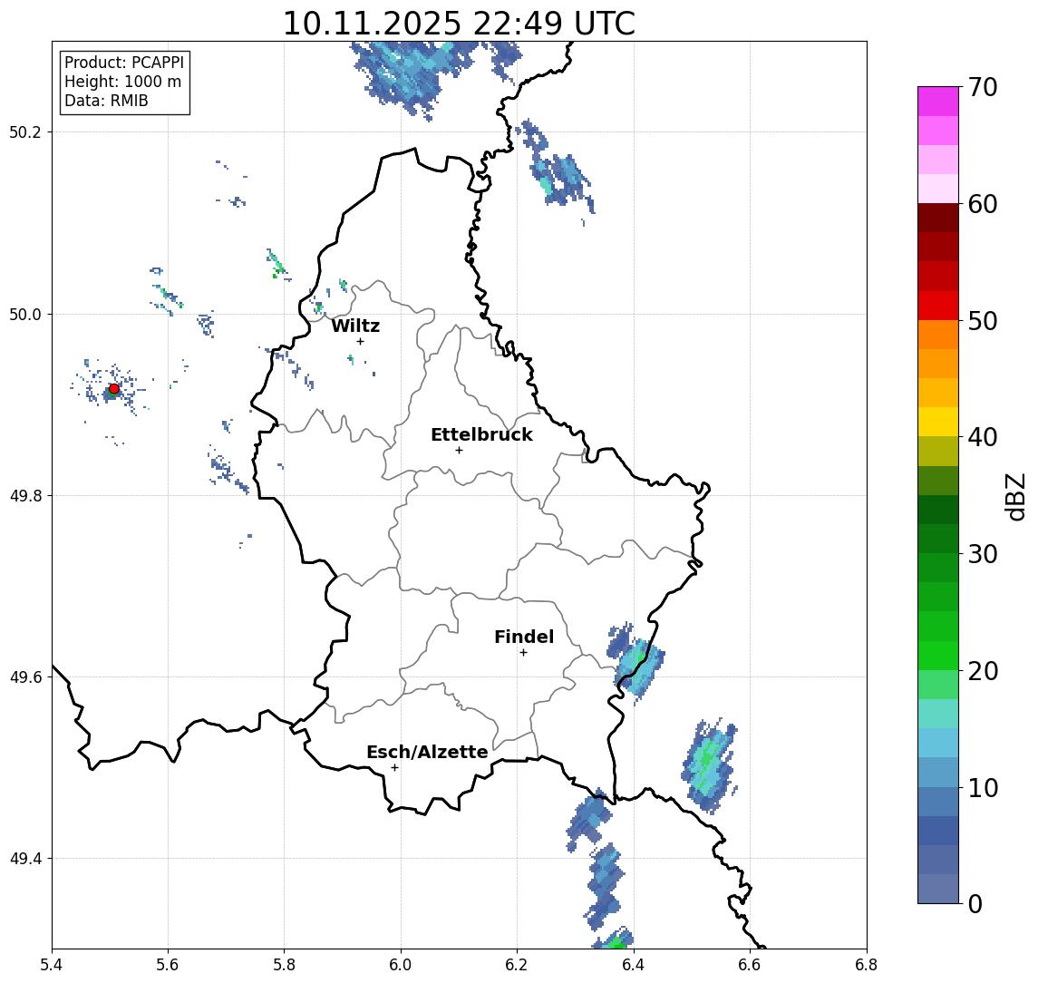Click the timestamp title 10.11.2025 22:49 UTC
Screen dimensions: 1038x983
(x=459, y=24)
